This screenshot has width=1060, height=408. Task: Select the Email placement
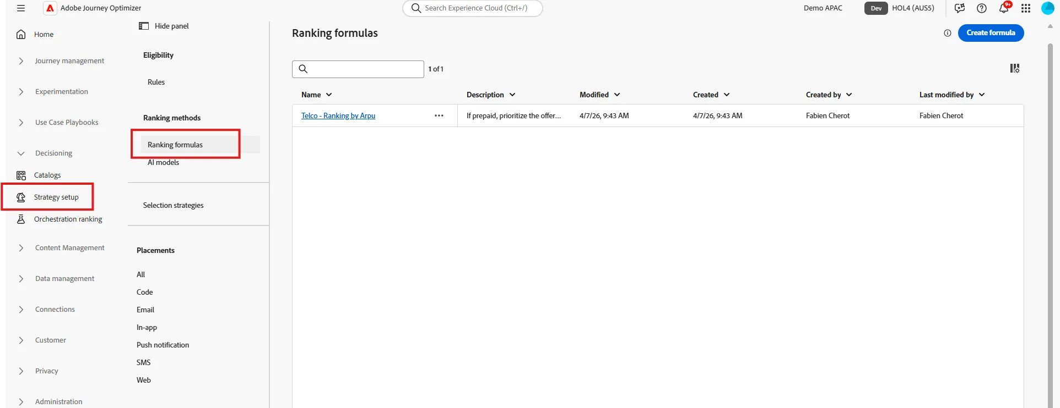145,310
